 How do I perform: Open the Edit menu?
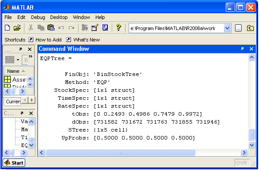click(21, 17)
